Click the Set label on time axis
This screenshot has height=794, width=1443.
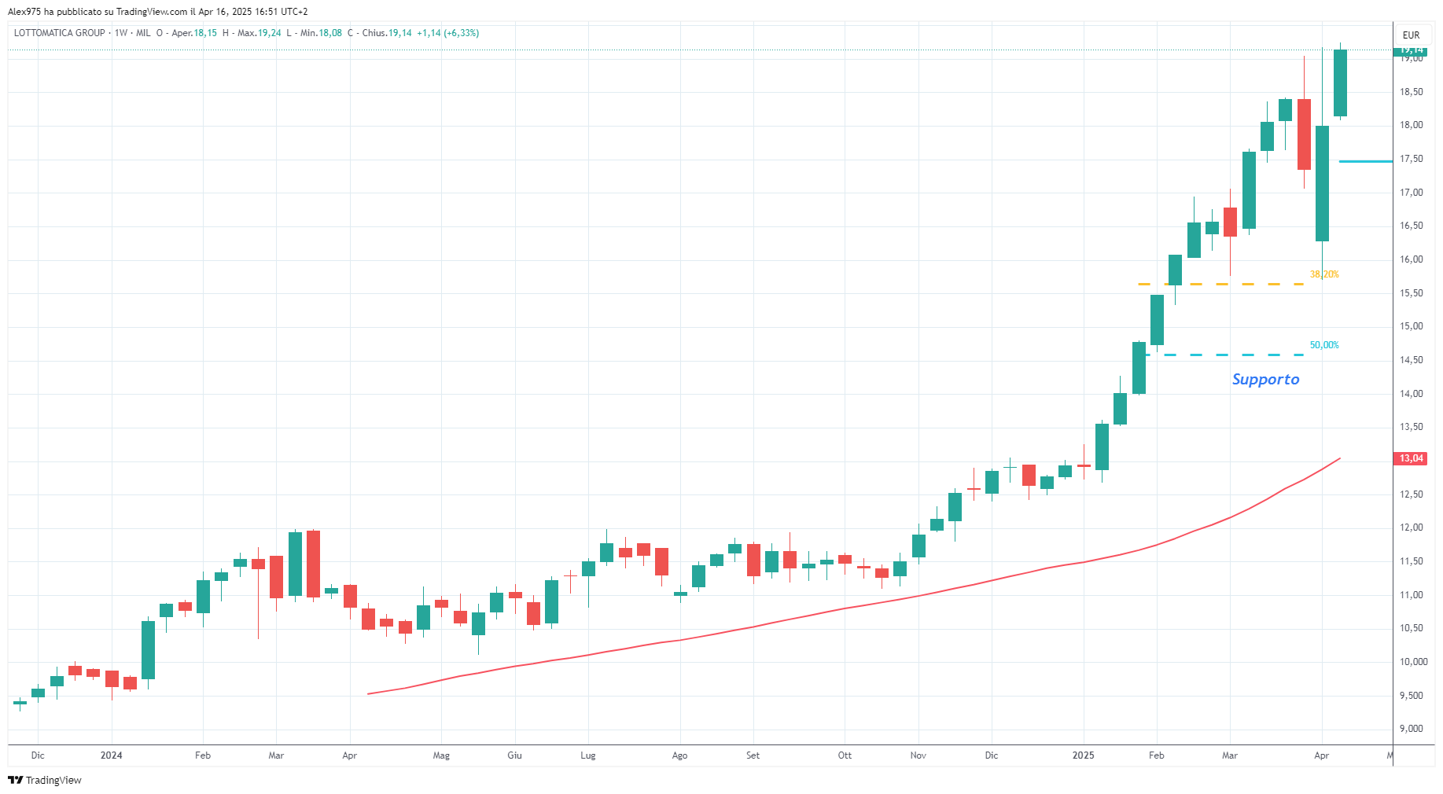click(x=753, y=755)
